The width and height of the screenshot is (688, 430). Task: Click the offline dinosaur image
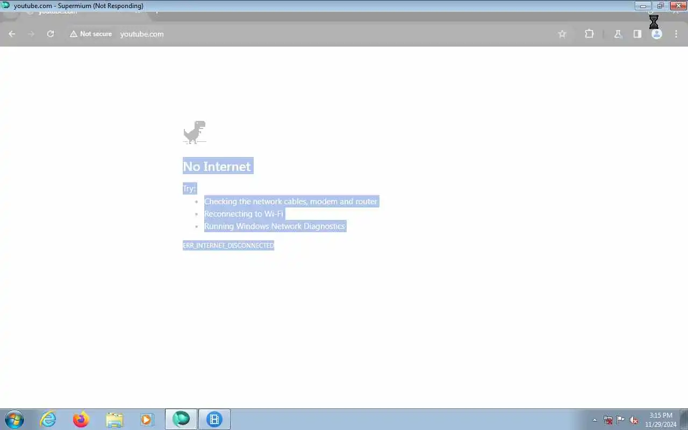click(x=195, y=132)
